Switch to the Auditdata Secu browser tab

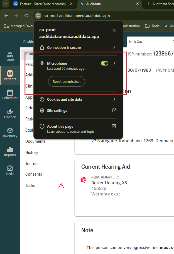tap(160, 4)
